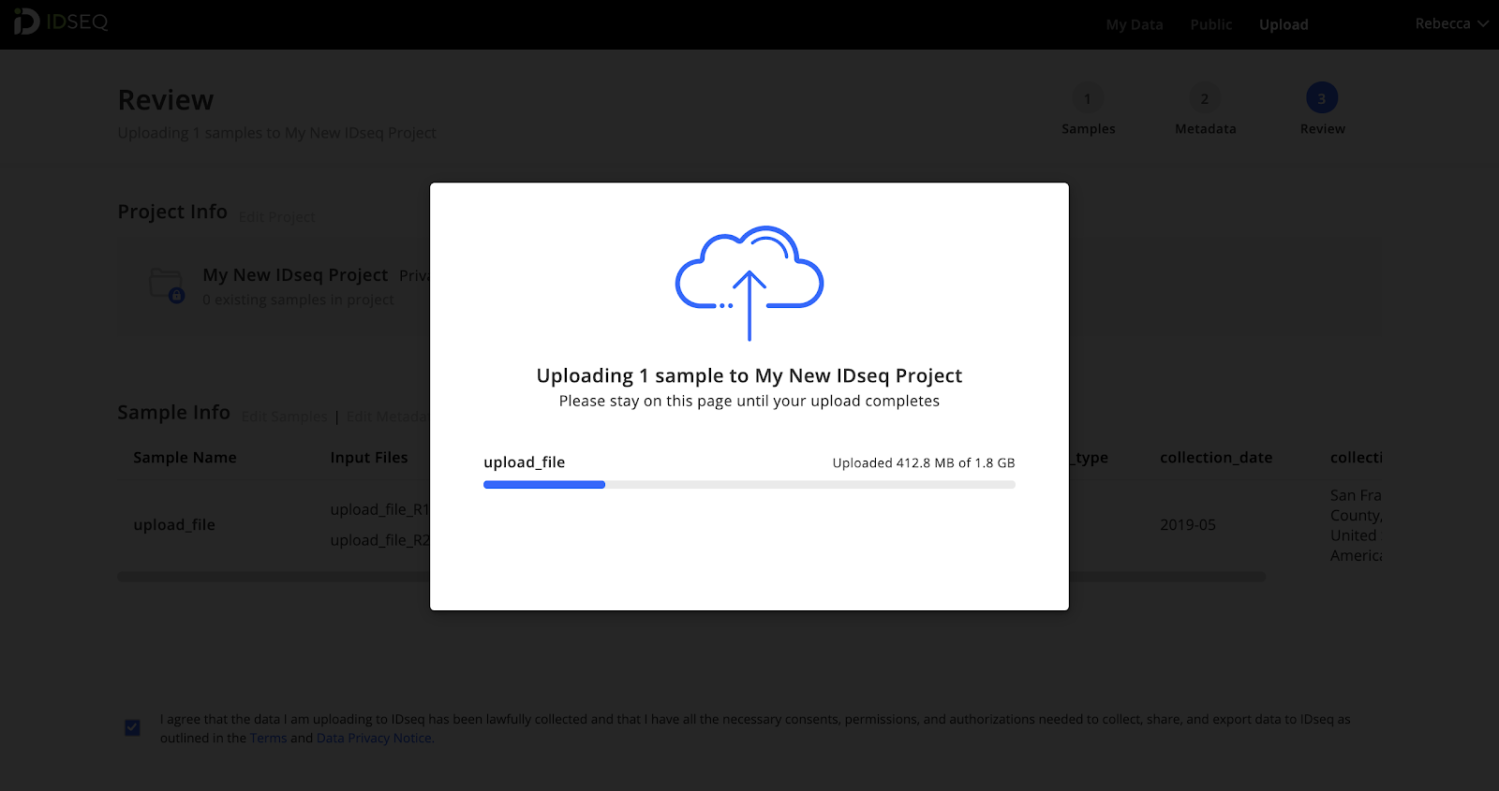Screen dimensions: 1499x791
Task: Click the cloud upload icon in the dialog
Action: click(x=749, y=283)
